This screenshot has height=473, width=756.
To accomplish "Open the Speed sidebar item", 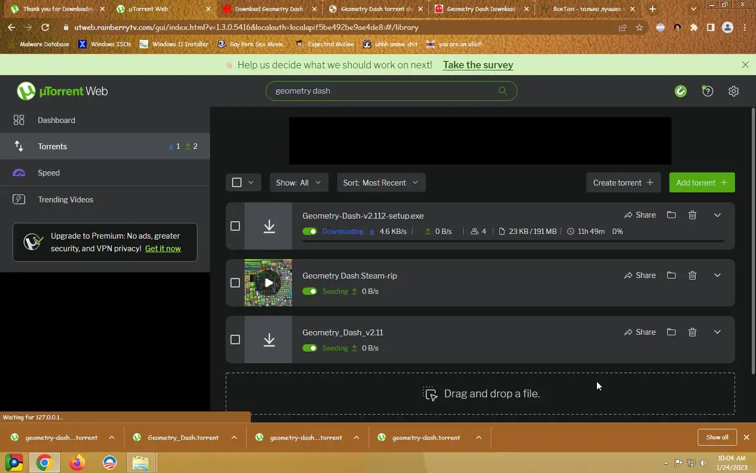I will (x=105, y=172).
